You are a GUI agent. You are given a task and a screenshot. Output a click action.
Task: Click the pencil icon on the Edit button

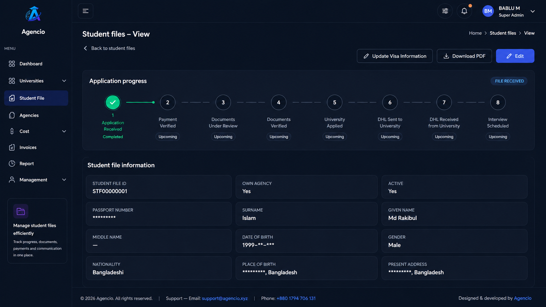point(509,56)
